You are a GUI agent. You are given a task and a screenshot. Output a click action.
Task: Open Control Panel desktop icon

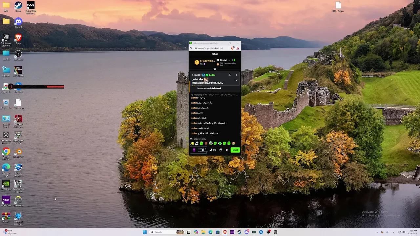pos(6,121)
